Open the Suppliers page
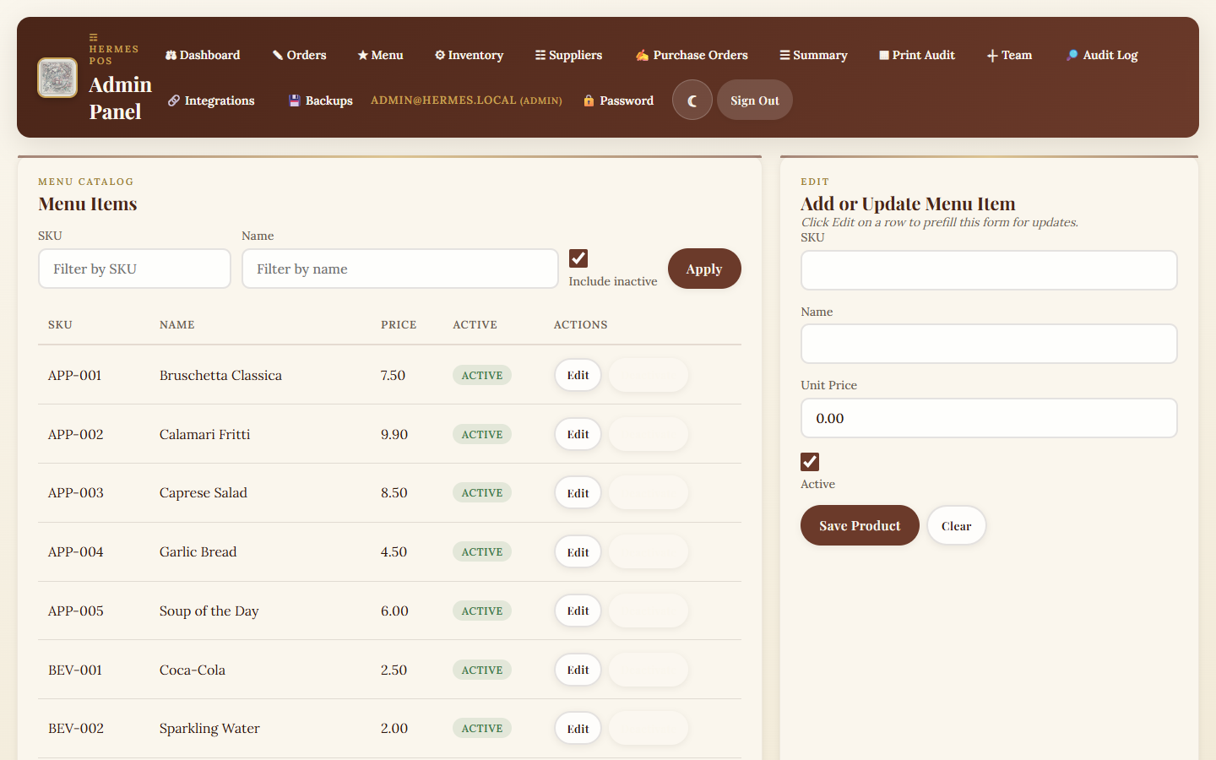The height and width of the screenshot is (760, 1216). (568, 55)
